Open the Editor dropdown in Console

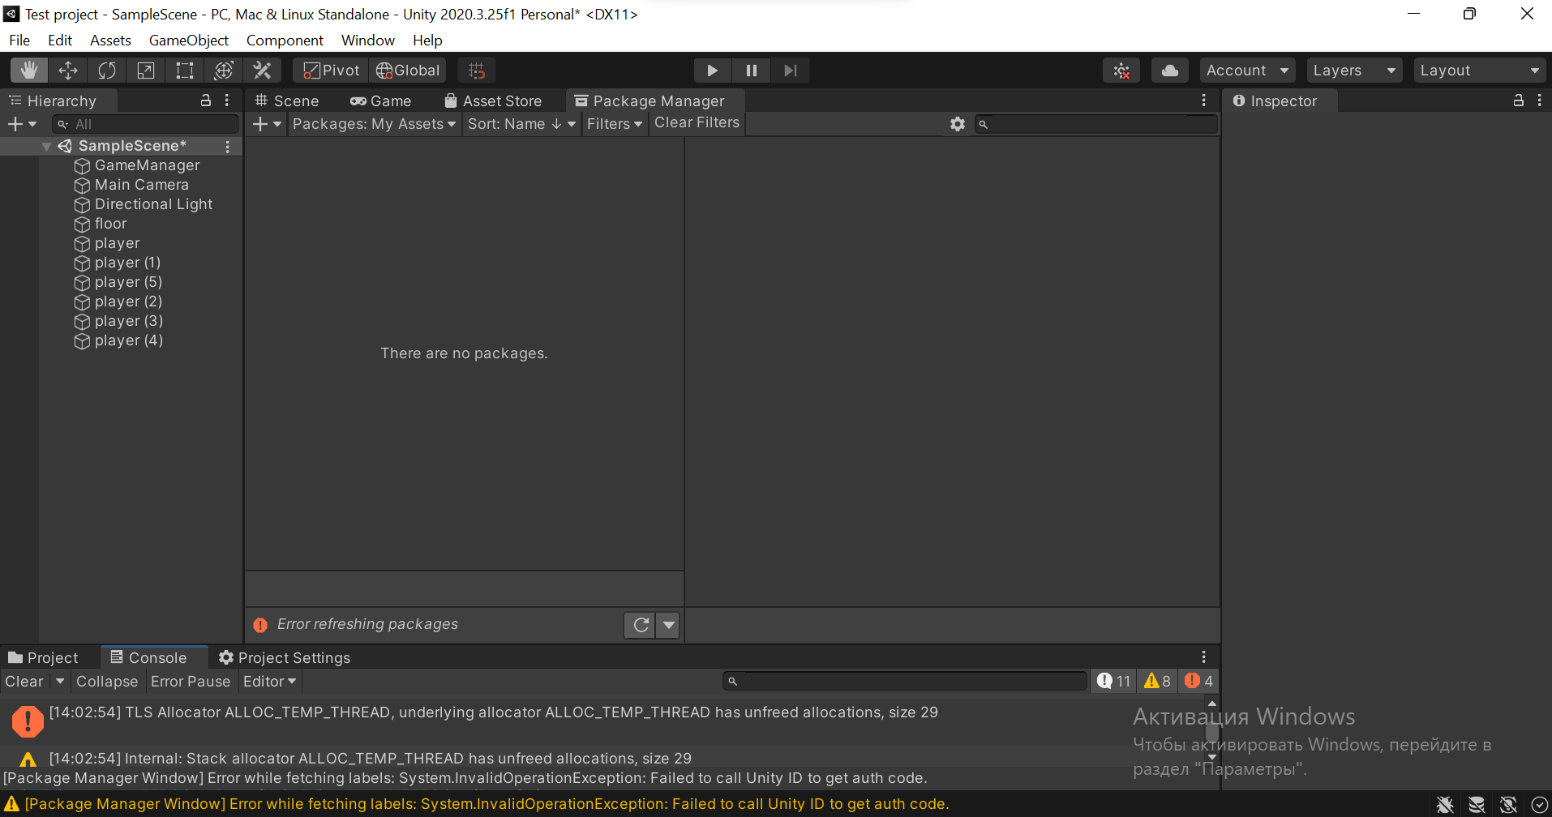point(270,682)
